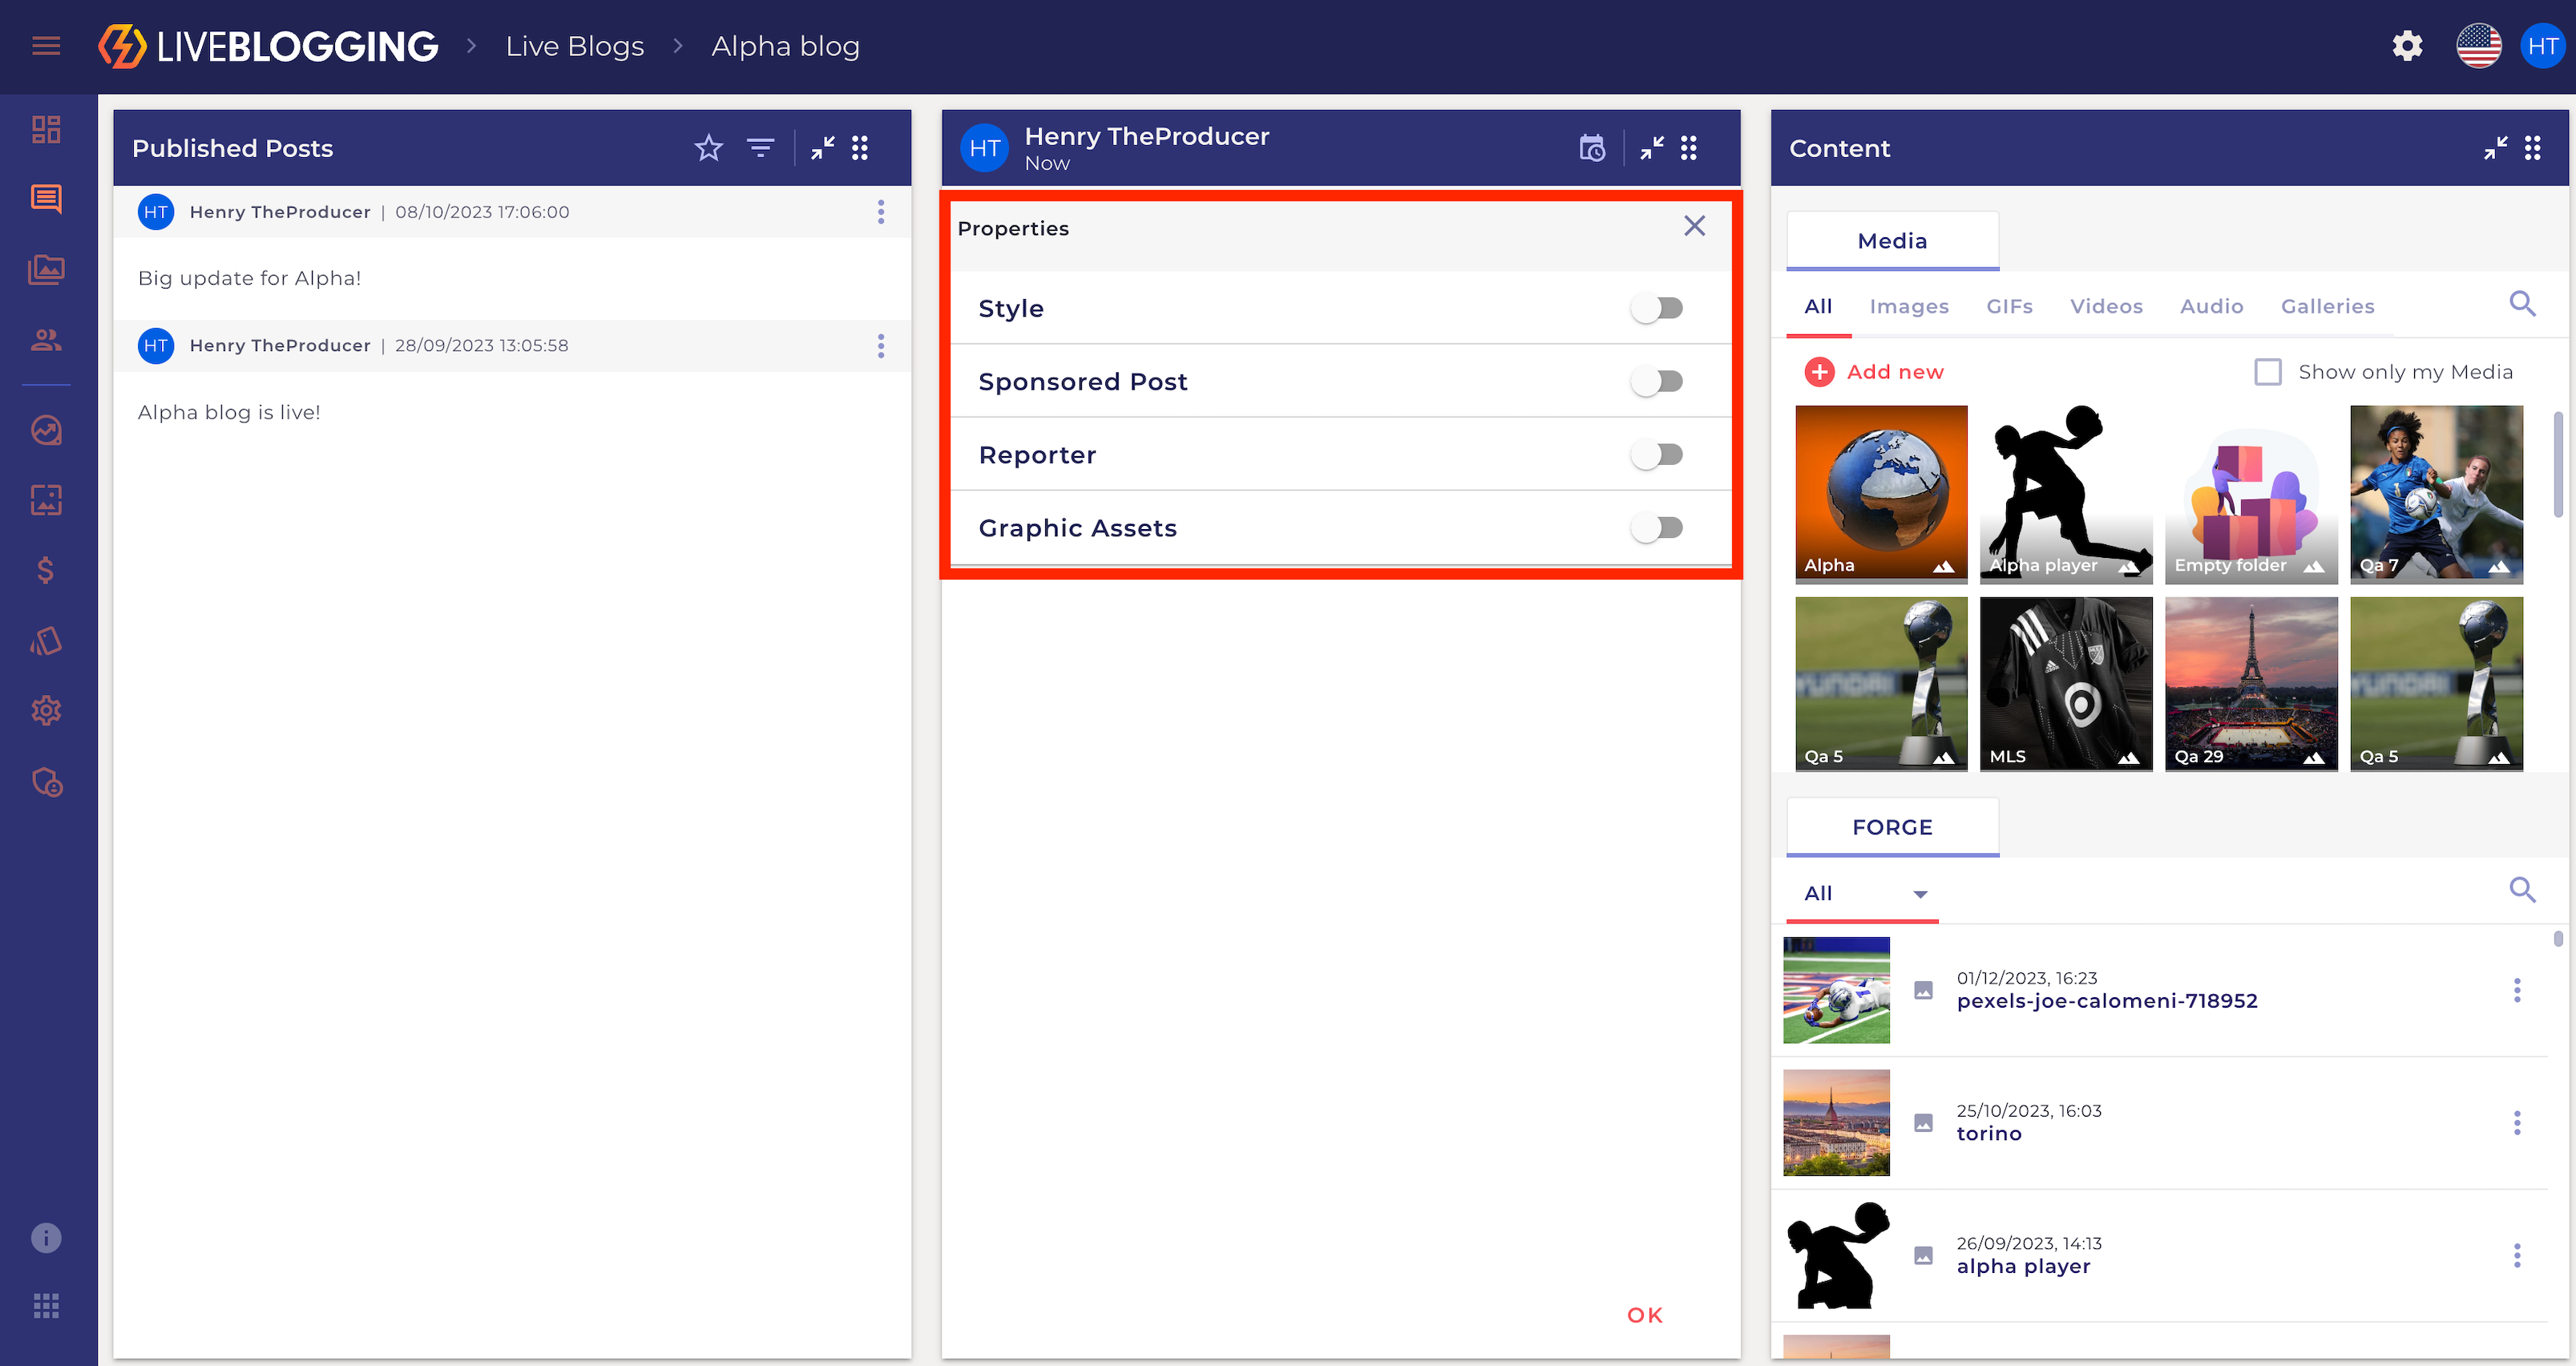Screen dimensions: 2576x1366
Task: Select the Qa 29 Eiffel Tower thumbnail
Action: click(x=2251, y=684)
